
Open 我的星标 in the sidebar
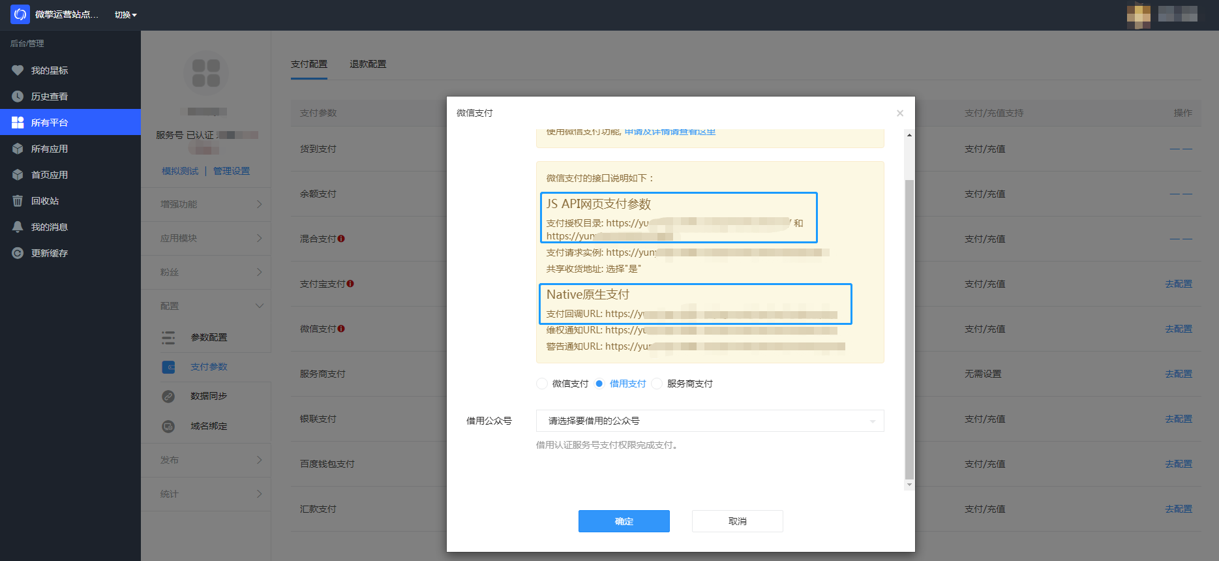point(50,70)
